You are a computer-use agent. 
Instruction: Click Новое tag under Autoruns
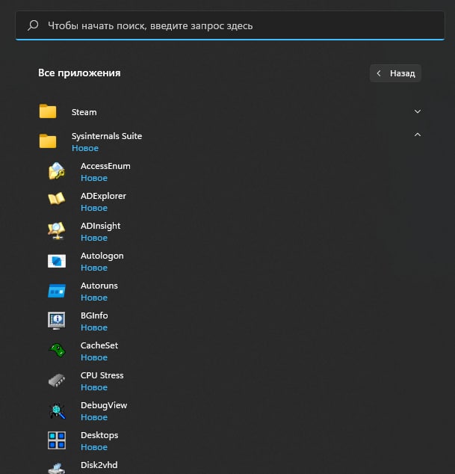94,298
